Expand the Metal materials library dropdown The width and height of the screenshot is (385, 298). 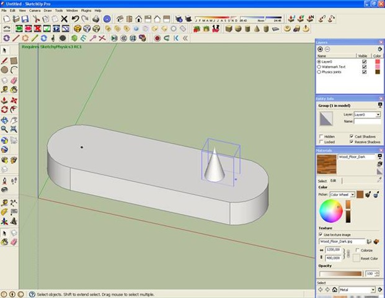click(x=373, y=290)
